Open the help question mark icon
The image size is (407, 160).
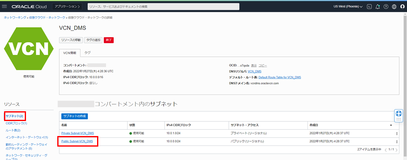point(386,6)
